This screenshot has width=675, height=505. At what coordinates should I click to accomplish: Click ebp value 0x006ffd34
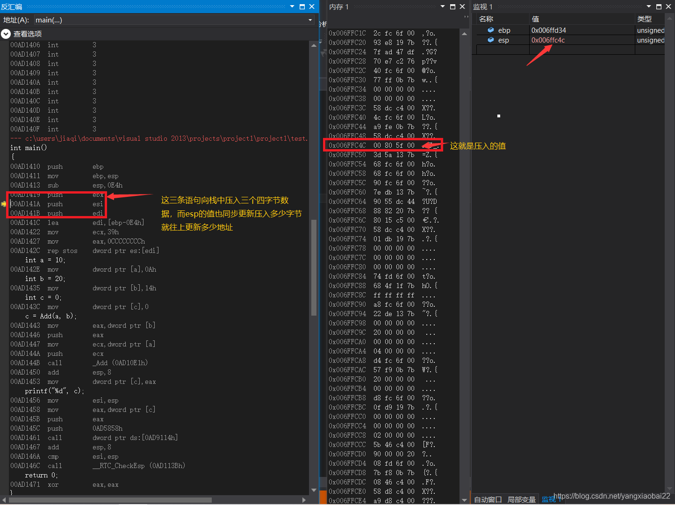tap(548, 30)
